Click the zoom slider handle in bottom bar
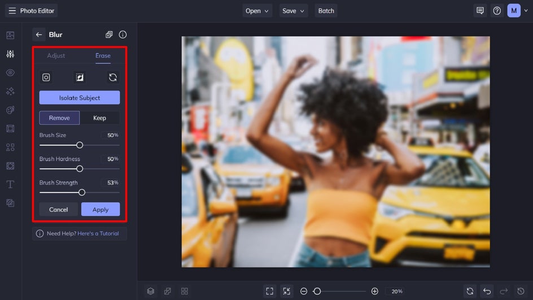 click(317, 292)
